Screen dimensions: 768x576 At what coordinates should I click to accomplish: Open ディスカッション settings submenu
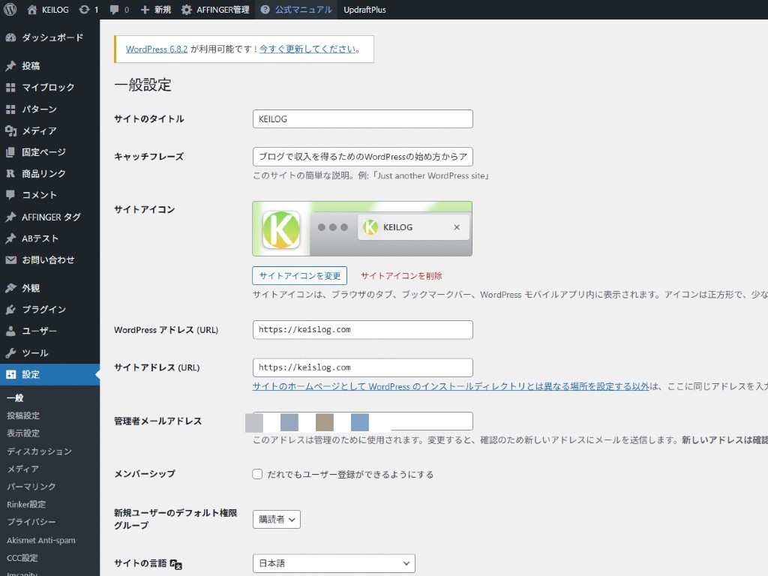(39, 451)
